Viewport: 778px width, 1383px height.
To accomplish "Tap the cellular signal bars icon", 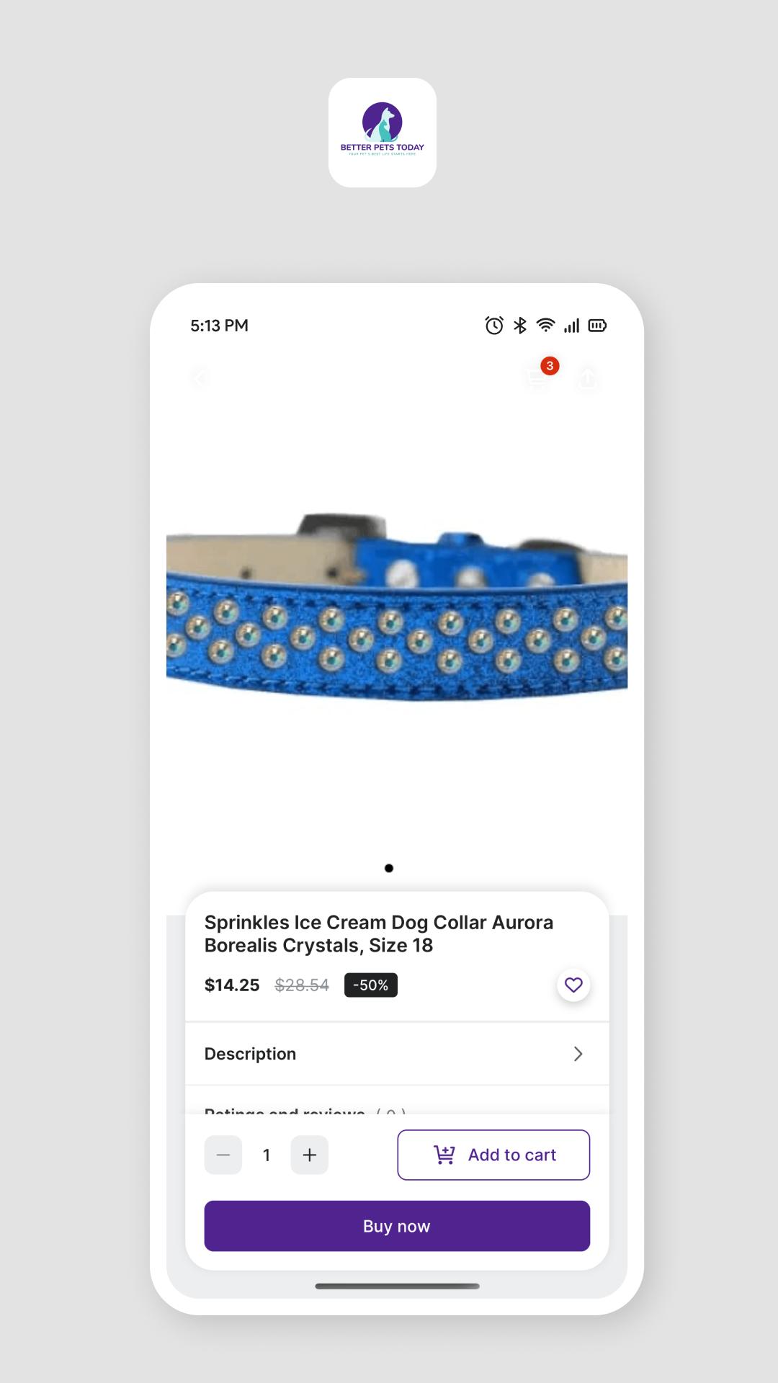I will (x=572, y=326).
